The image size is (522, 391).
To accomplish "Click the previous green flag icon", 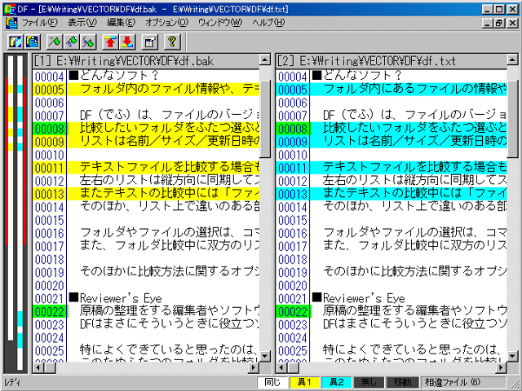I will click(72, 42).
